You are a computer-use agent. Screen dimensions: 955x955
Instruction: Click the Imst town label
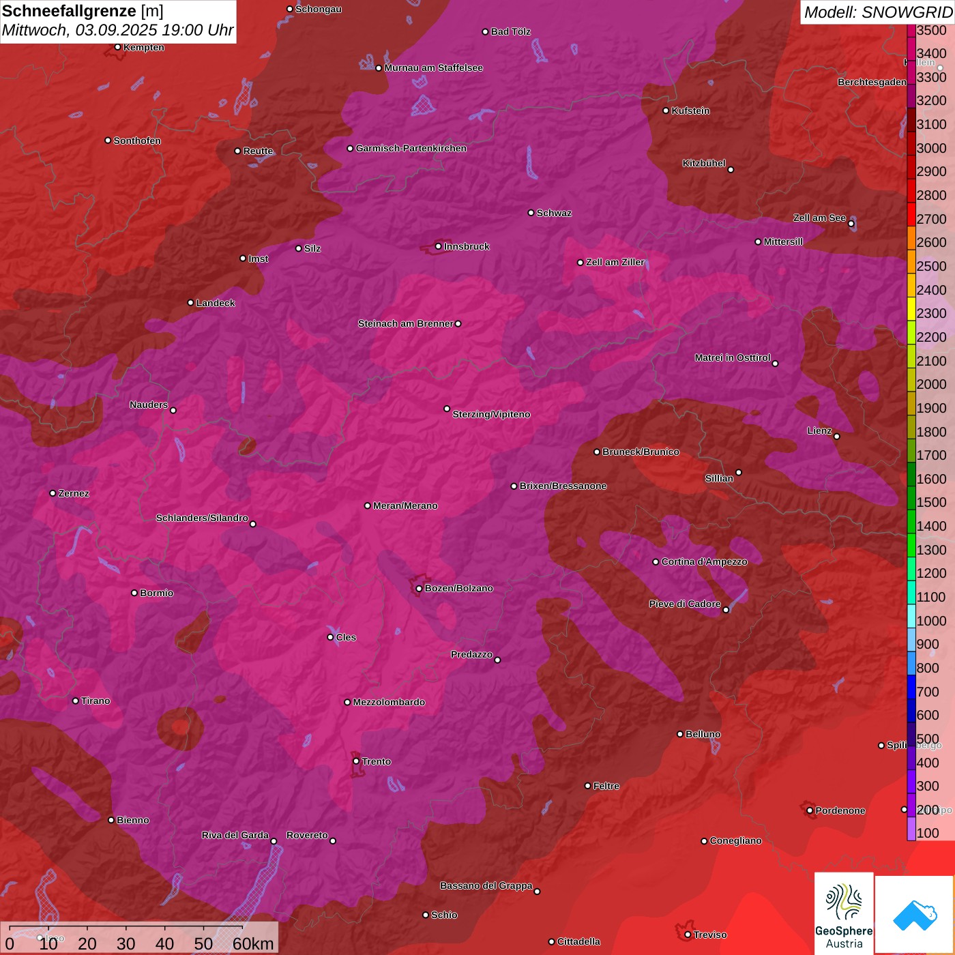[258, 259]
